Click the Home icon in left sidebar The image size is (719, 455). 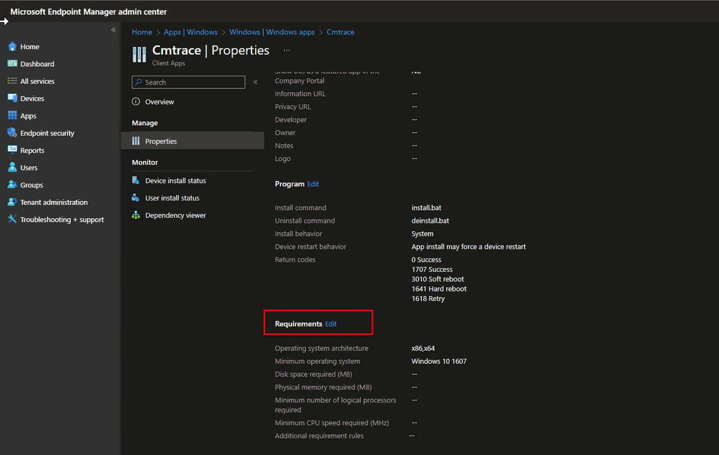click(x=12, y=47)
